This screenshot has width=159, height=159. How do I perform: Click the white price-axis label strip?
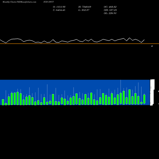coord(152,92)
